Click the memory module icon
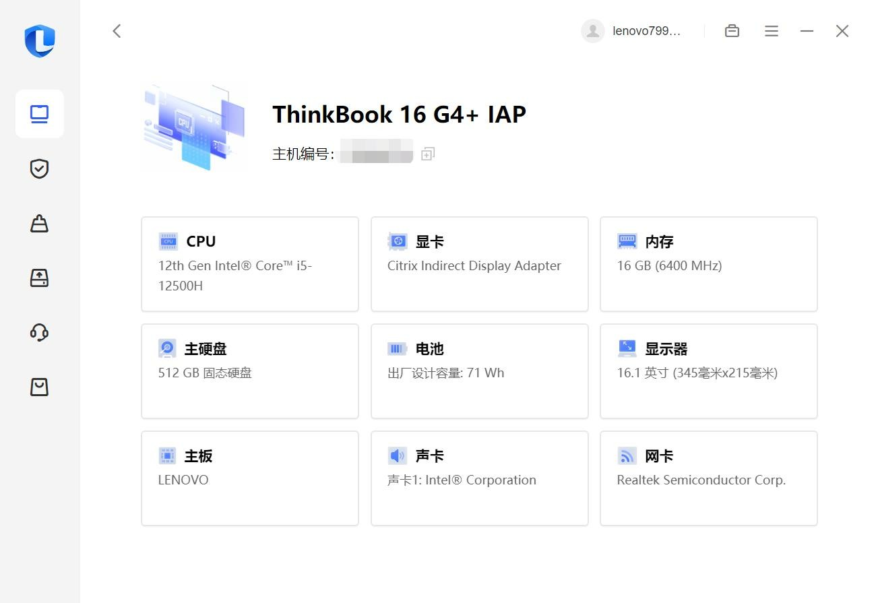878x603 pixels. (x=627, y=241)
